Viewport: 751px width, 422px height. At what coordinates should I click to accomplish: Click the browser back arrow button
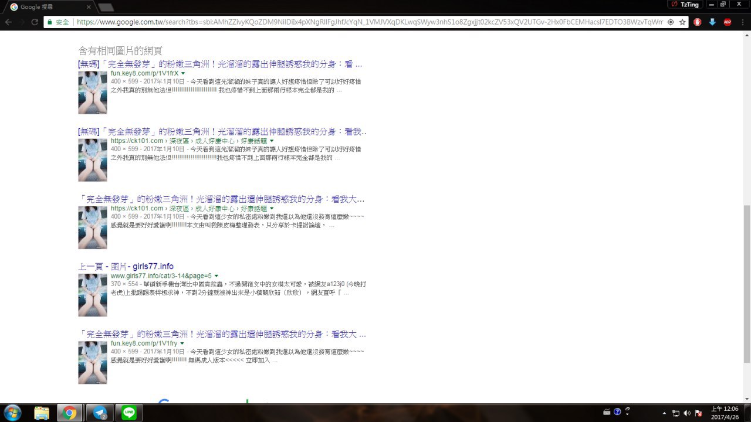8,22
